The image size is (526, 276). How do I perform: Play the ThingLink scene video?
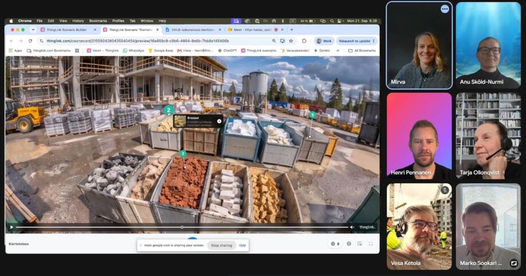tap(11, 227)
